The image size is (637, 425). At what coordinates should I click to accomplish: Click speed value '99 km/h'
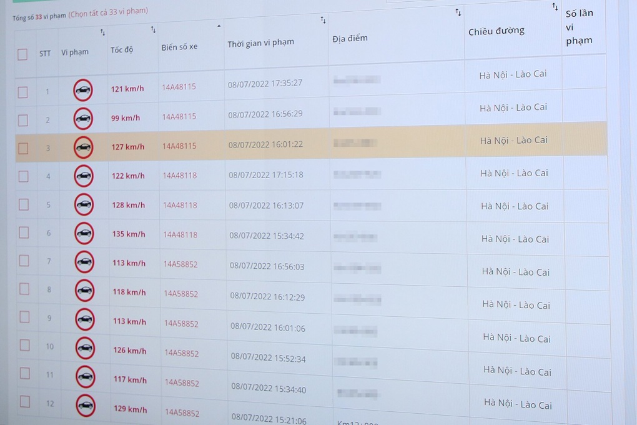pos(126,118)
